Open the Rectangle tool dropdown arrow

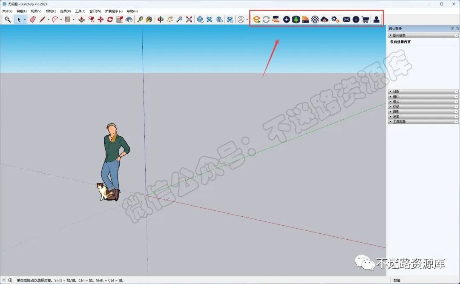point(73,19)
